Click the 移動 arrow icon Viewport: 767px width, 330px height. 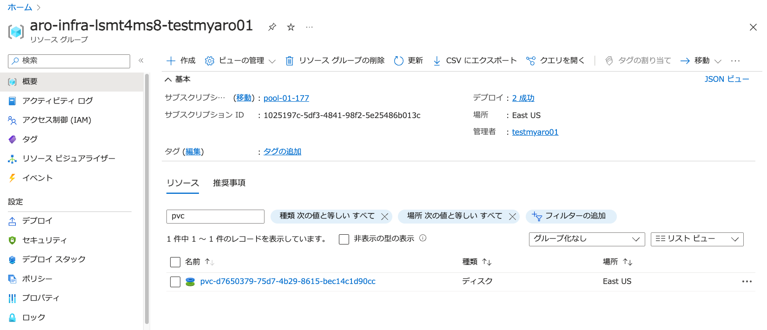click(x=685, y=61)
